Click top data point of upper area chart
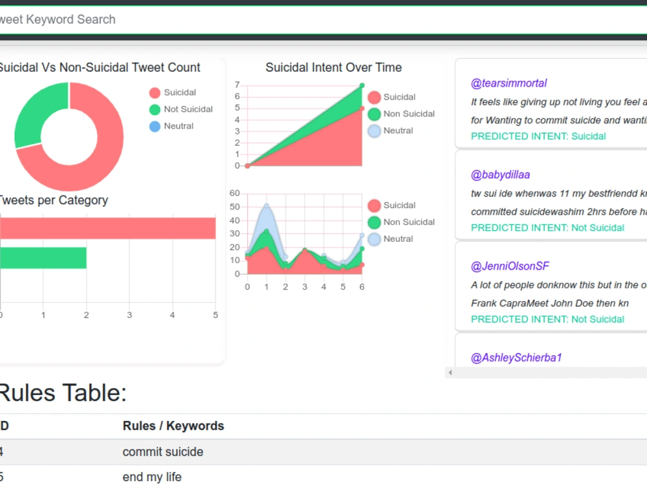The image size is (647, 485). coord(362,86)
